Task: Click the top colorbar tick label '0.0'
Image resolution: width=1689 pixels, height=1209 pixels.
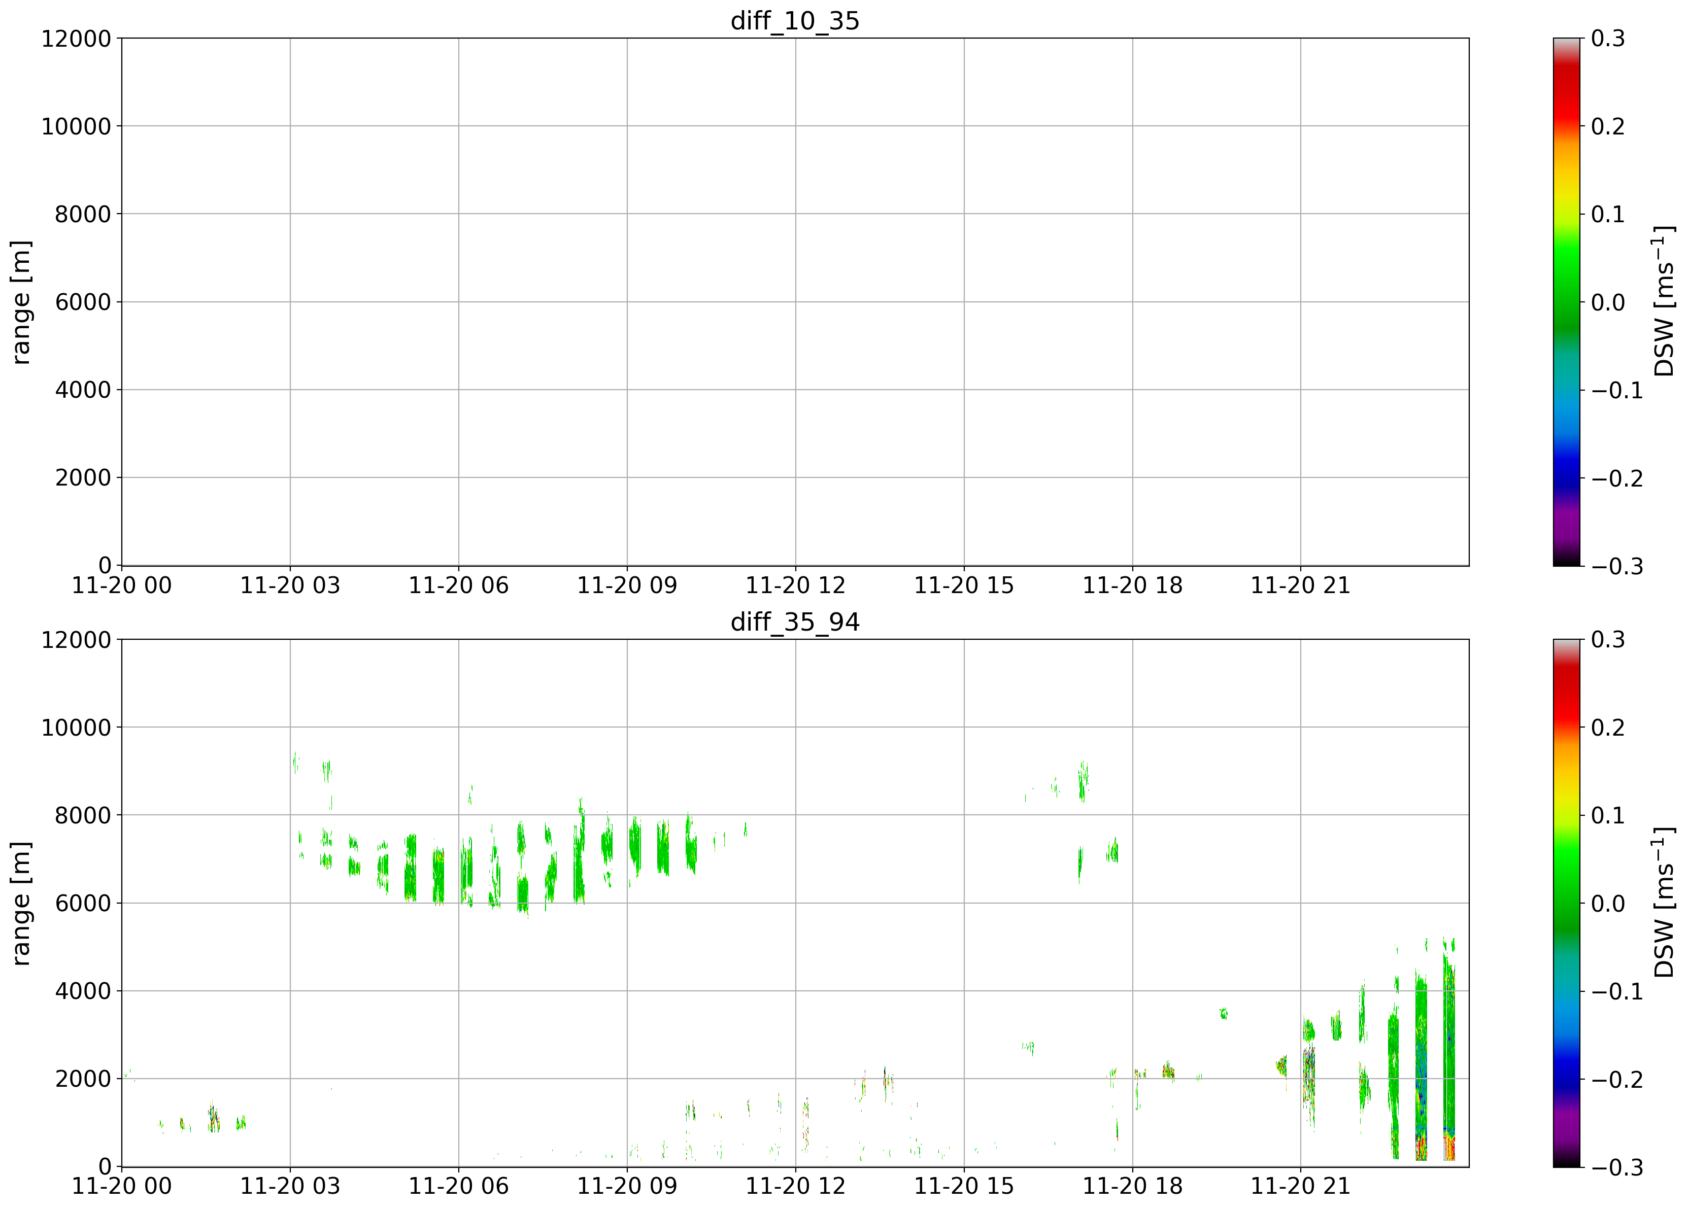Action: pyautogui.click(x=1608, y=302)
